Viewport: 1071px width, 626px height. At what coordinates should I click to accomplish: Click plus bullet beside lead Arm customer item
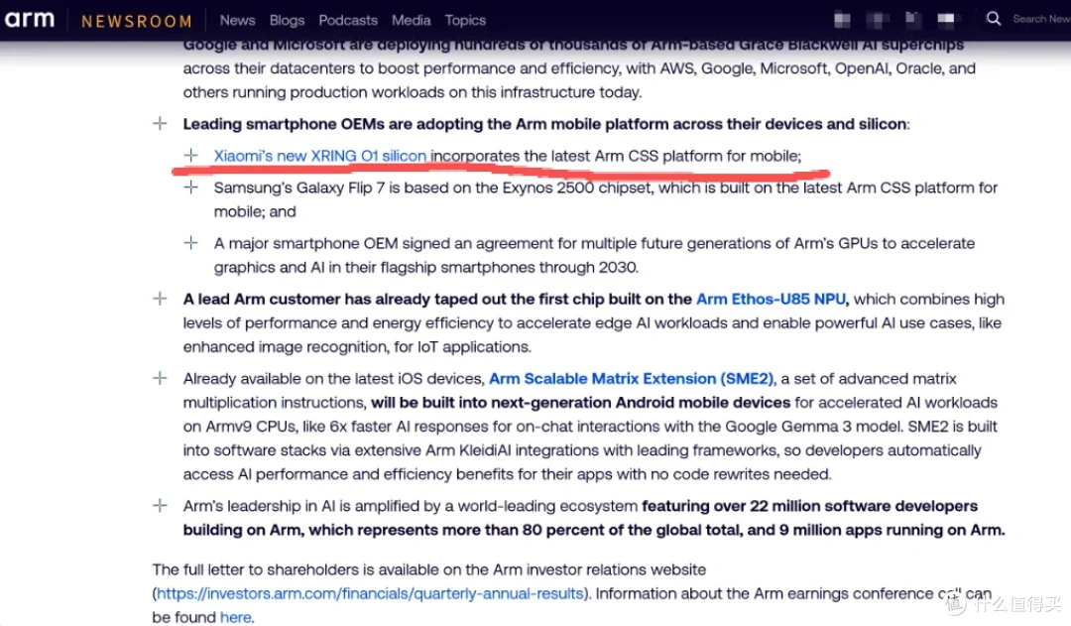[x=160, y=299]
